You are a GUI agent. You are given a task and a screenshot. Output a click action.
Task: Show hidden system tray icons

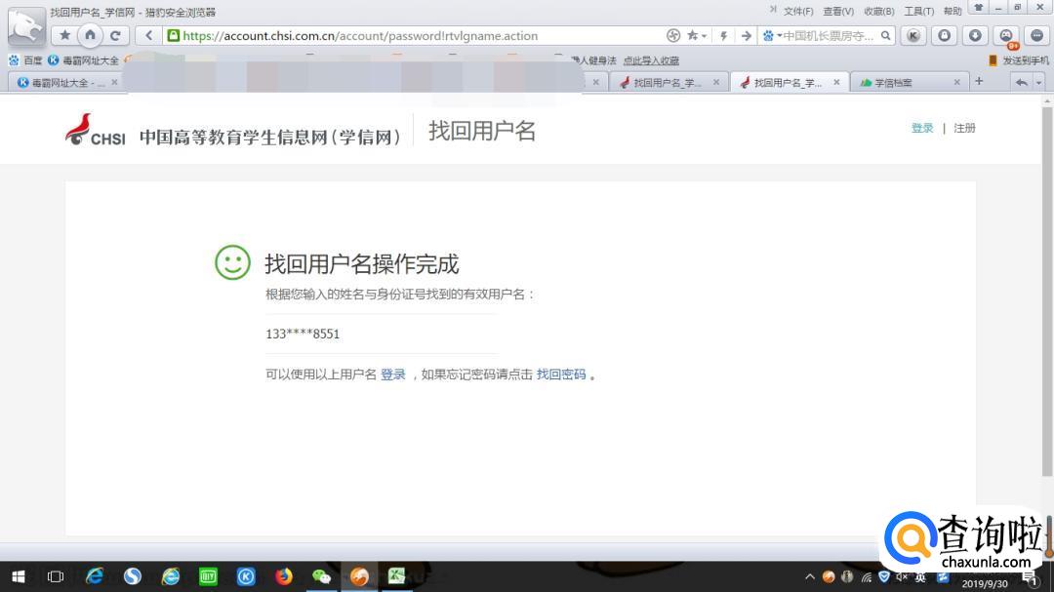point(809,576)
